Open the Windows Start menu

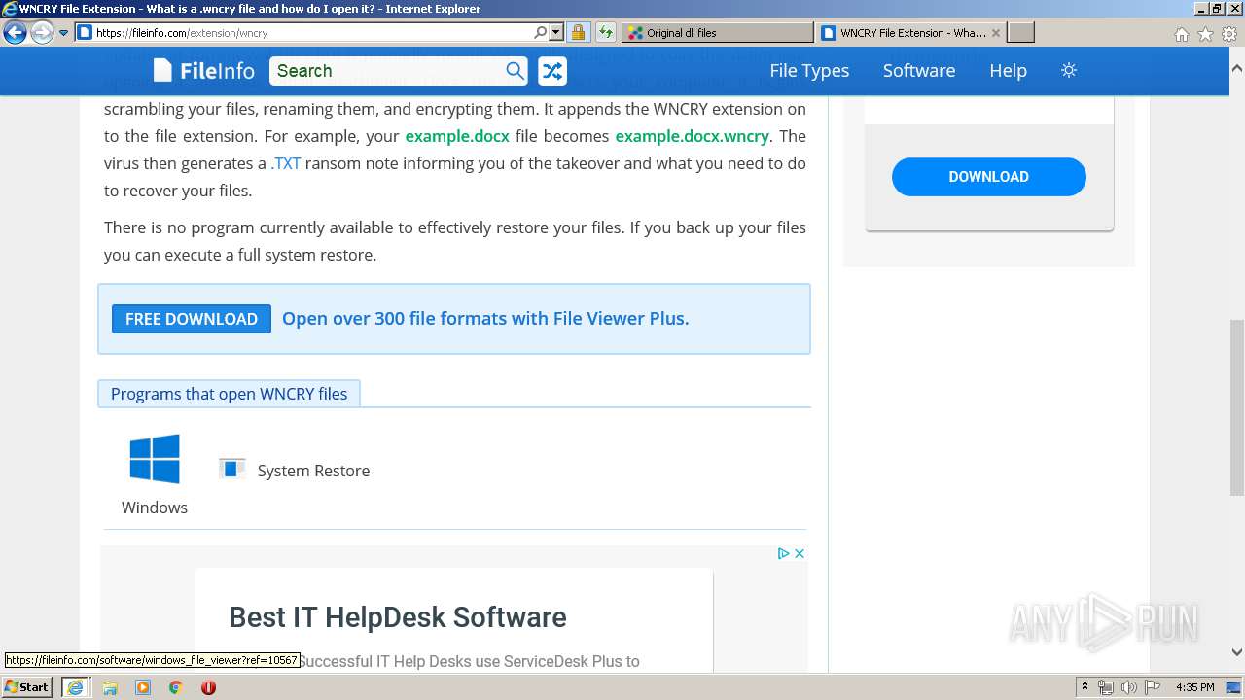(27, 687)
